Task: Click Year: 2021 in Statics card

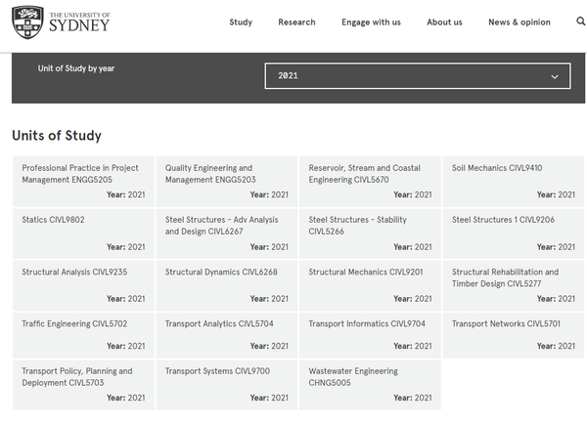Action: pyautogui.click(x=126, y=247)
